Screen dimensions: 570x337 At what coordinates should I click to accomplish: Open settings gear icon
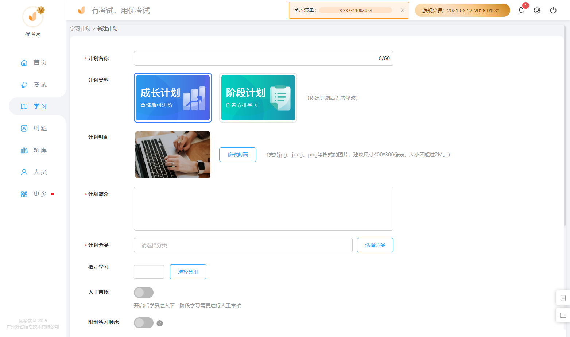(x=537, y=10)
